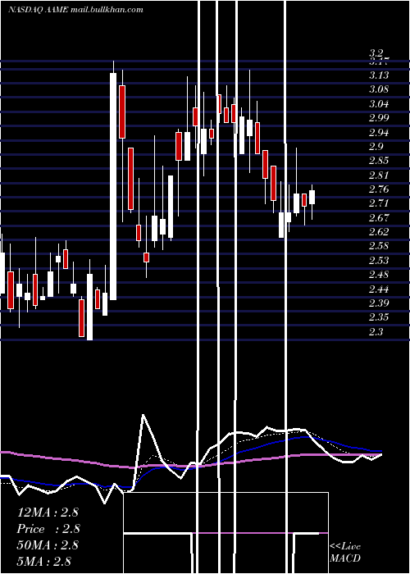Click the 2.58 price axis label
Viewport: 410px width, 574px height.
click(x=379, y=246)
